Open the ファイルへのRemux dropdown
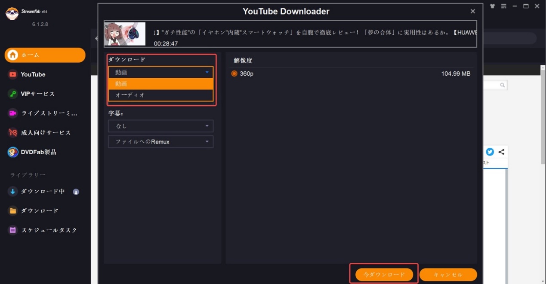This screenshot has width=546, height=284. pos(161,142)
